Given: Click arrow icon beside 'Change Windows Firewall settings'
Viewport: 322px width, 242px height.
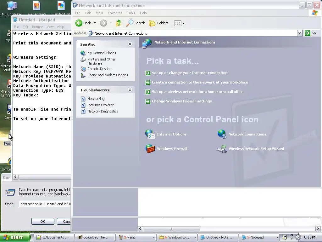Looking at the screenshot, I should pos(148,101).
